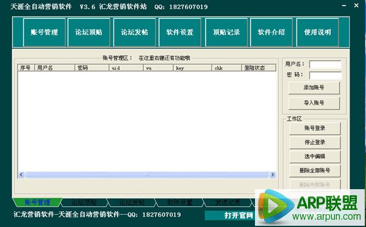Select the bottom 论坛发帖 tab
Screen dimensions: 366x227
point(132,203)
